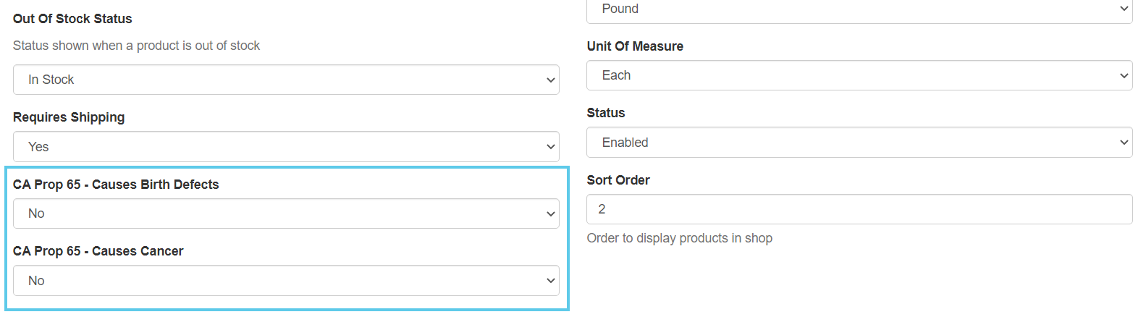Click the Requires Shipping label

[x=69, y=117]
